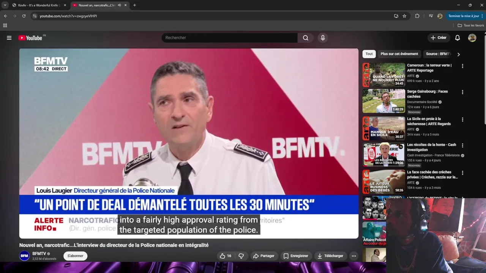Image resolution: width=486 pixels, height=273 pixels.
Task: Open the apps grid in bookmarks bar
Action: pos(5,25)
